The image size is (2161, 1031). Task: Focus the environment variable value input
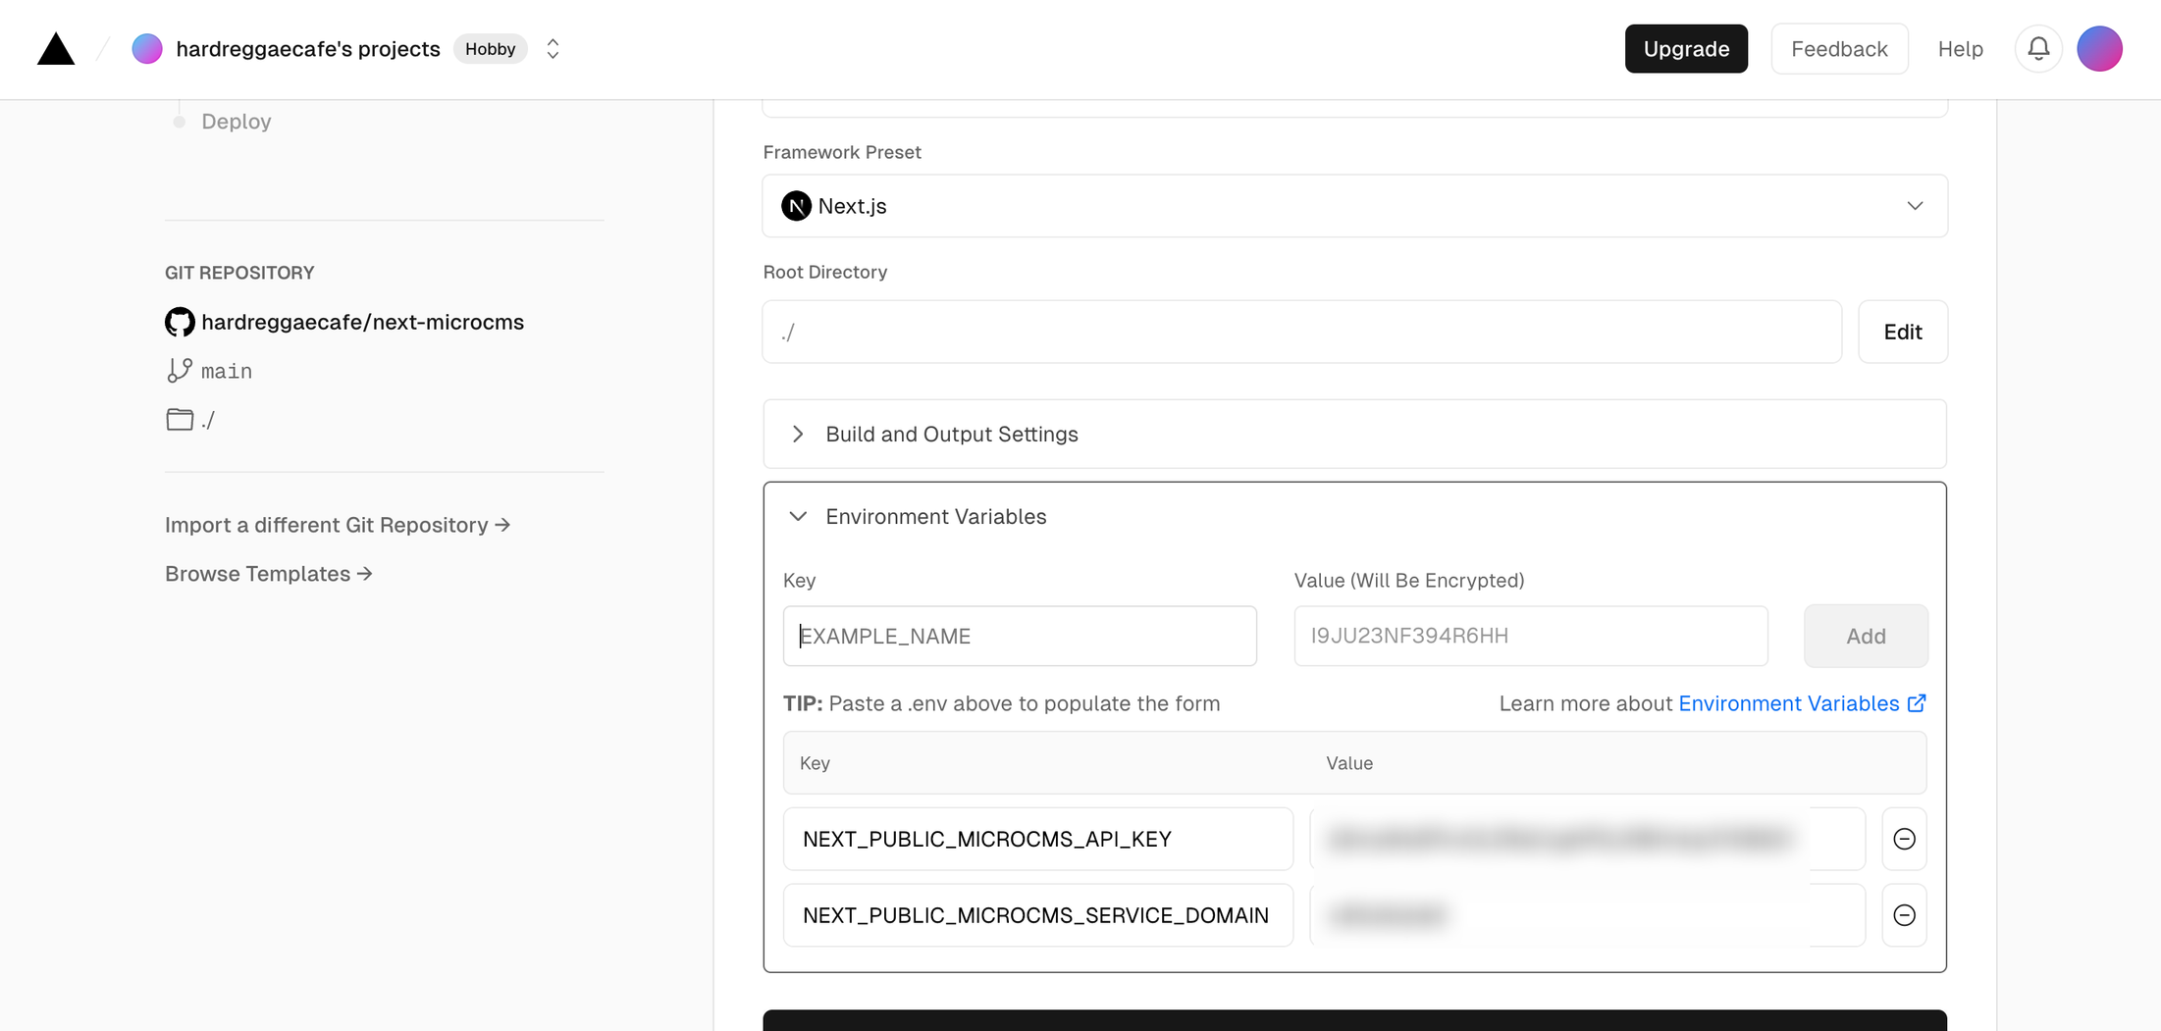click(x=1530, y=636)
